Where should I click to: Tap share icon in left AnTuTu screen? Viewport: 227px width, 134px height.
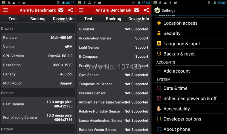(71, 10)
